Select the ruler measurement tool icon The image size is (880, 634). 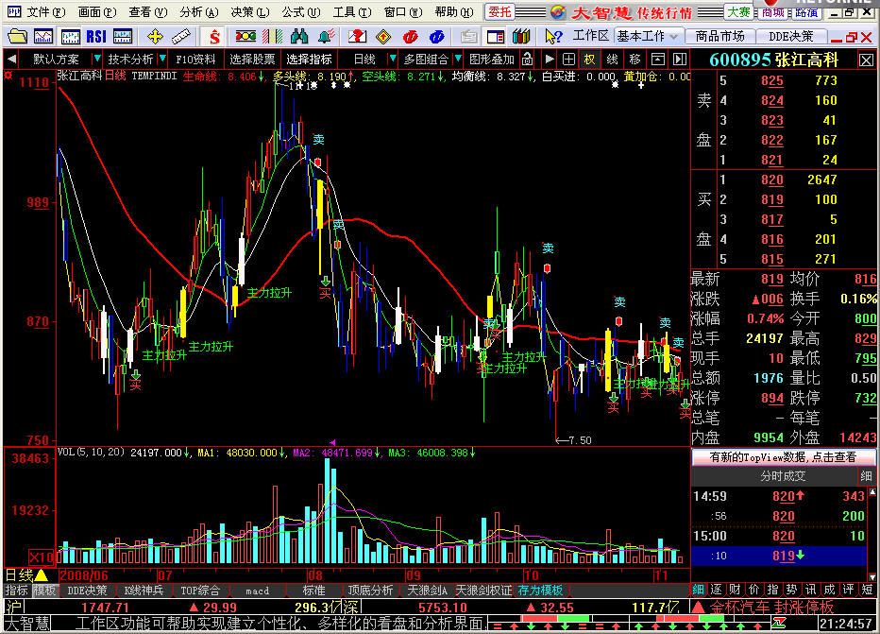click(180, 37)
